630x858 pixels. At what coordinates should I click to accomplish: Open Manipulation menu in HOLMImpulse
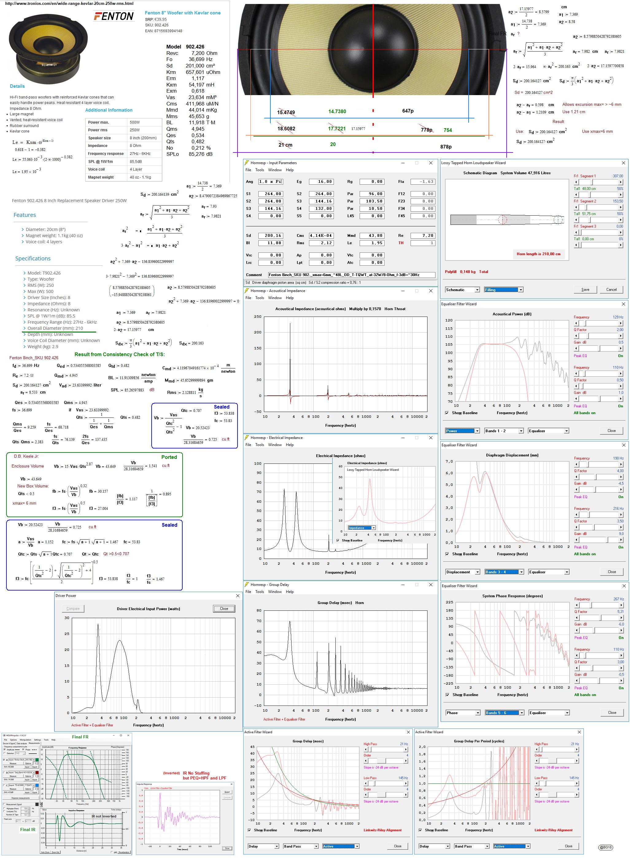point(25,740)
